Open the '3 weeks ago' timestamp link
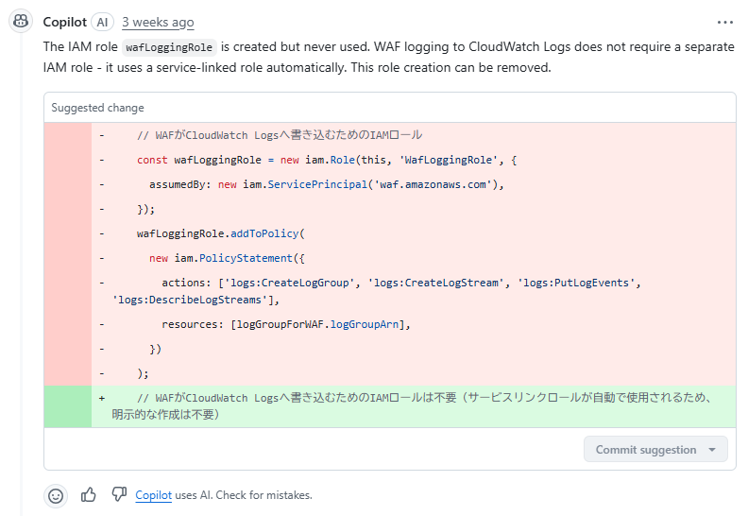The width and height of the screenshot is (748, 516). pos(158,23)
